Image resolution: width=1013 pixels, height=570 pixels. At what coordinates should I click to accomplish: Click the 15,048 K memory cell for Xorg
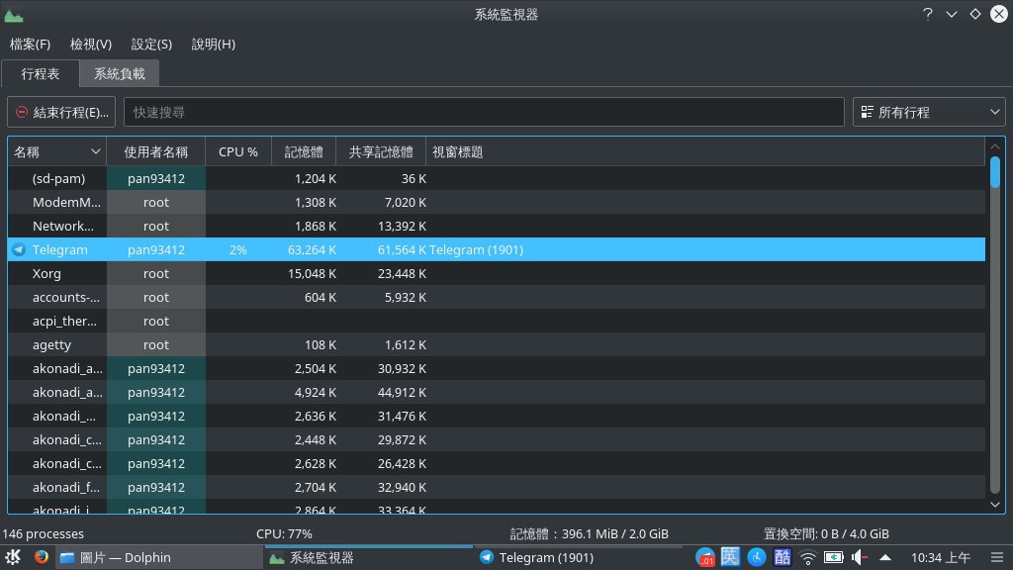312,273
